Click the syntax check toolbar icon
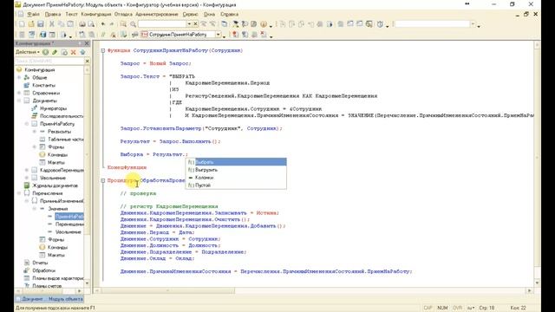 click(123, 35)
